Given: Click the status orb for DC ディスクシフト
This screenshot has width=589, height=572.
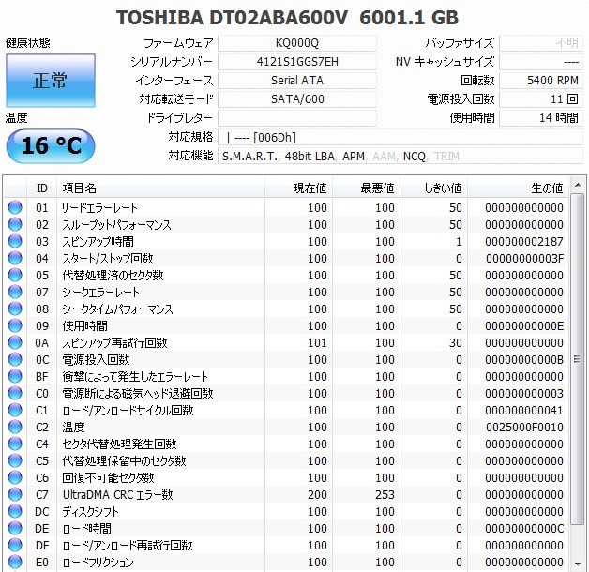Looking at the screenshot, I should pyautogui.click(x=15, y=512).
